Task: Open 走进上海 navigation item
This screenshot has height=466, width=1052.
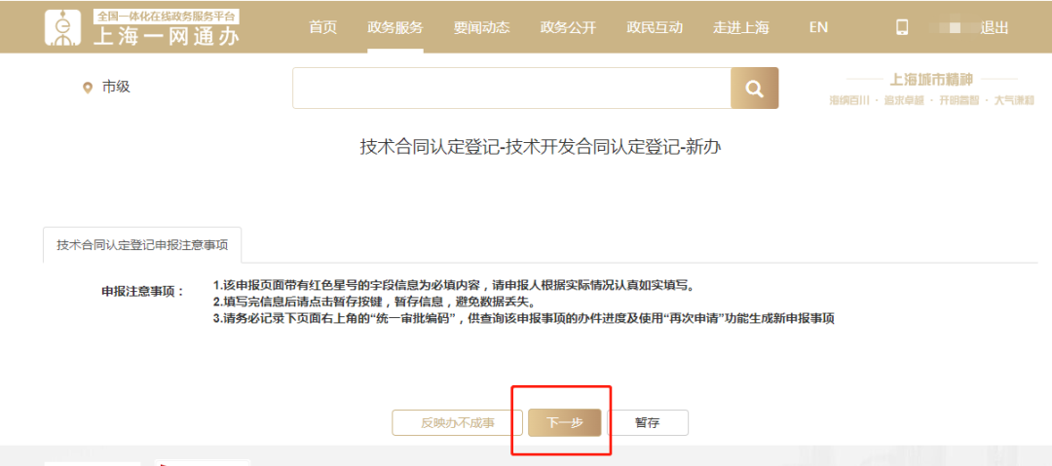Action: pyautogui.click(x=741, y=27)
